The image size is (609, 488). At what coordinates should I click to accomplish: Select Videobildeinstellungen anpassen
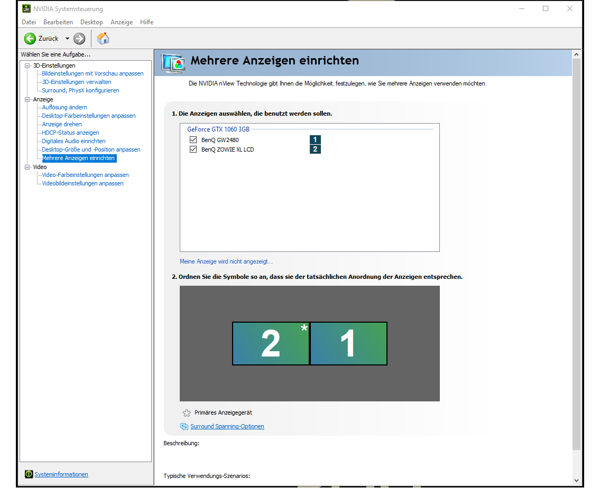[x=82, y=183]
